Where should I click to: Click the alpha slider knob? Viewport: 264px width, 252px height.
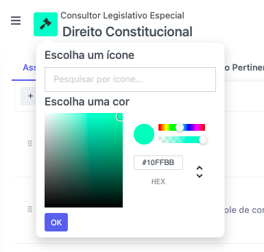[203, 140]
